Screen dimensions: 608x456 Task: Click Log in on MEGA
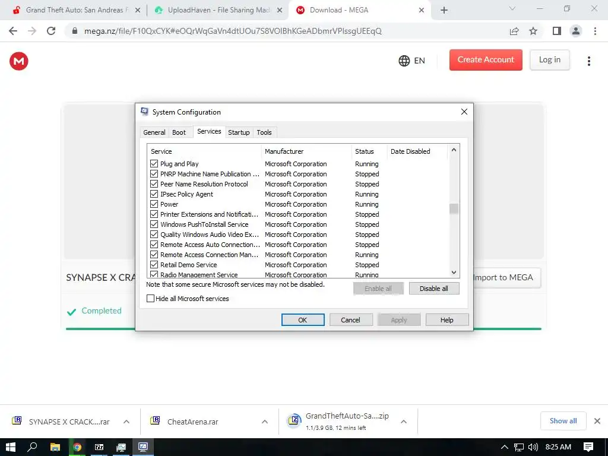click(549, 60)
